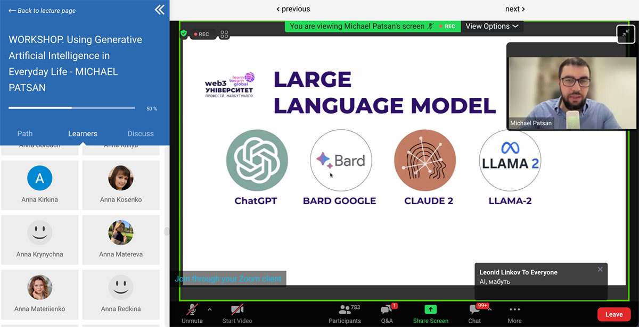The width and height of the screenshot is (639, 327).
Task: Expand chat options caret next to Chat
Action: click(x=490, y=309)
